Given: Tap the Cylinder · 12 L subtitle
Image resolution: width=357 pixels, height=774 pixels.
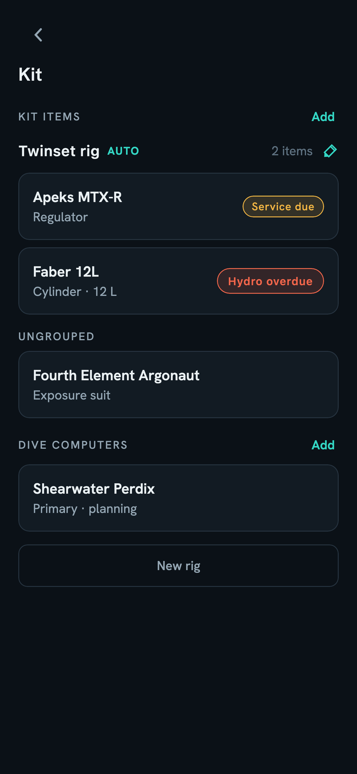Looking at the screenshot, I should point(75,292).
